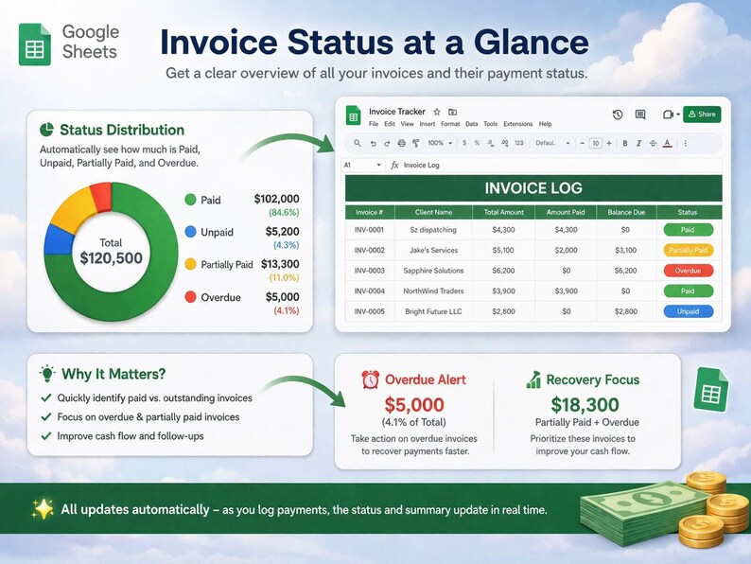Screen dimensions: 751x564
Task: Open the 123 number format dropdown
Action: [519, 143]
